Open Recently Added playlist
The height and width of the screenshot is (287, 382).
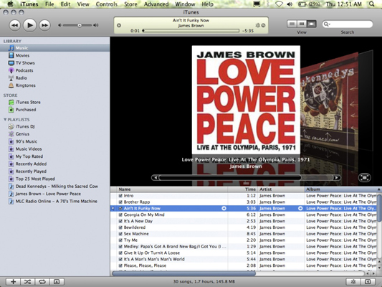coord(32,164)
